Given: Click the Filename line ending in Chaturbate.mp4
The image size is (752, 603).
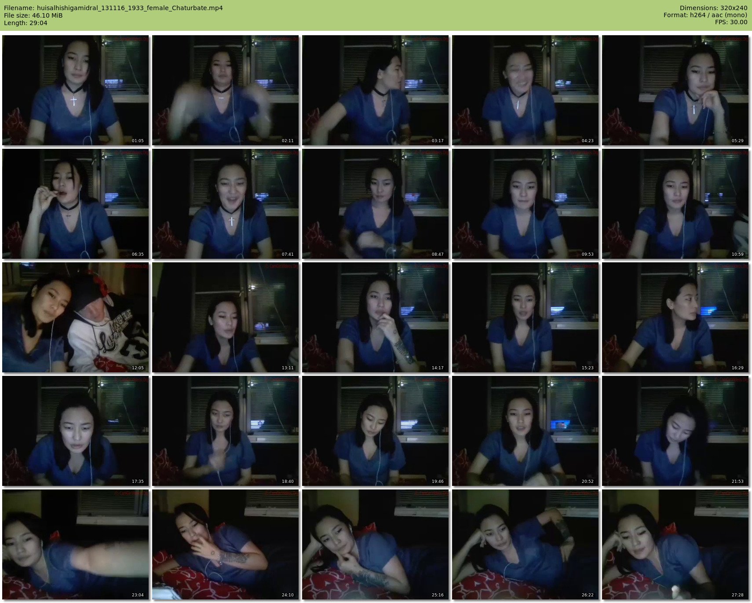Looking at the screenshot, I should 113,8.
